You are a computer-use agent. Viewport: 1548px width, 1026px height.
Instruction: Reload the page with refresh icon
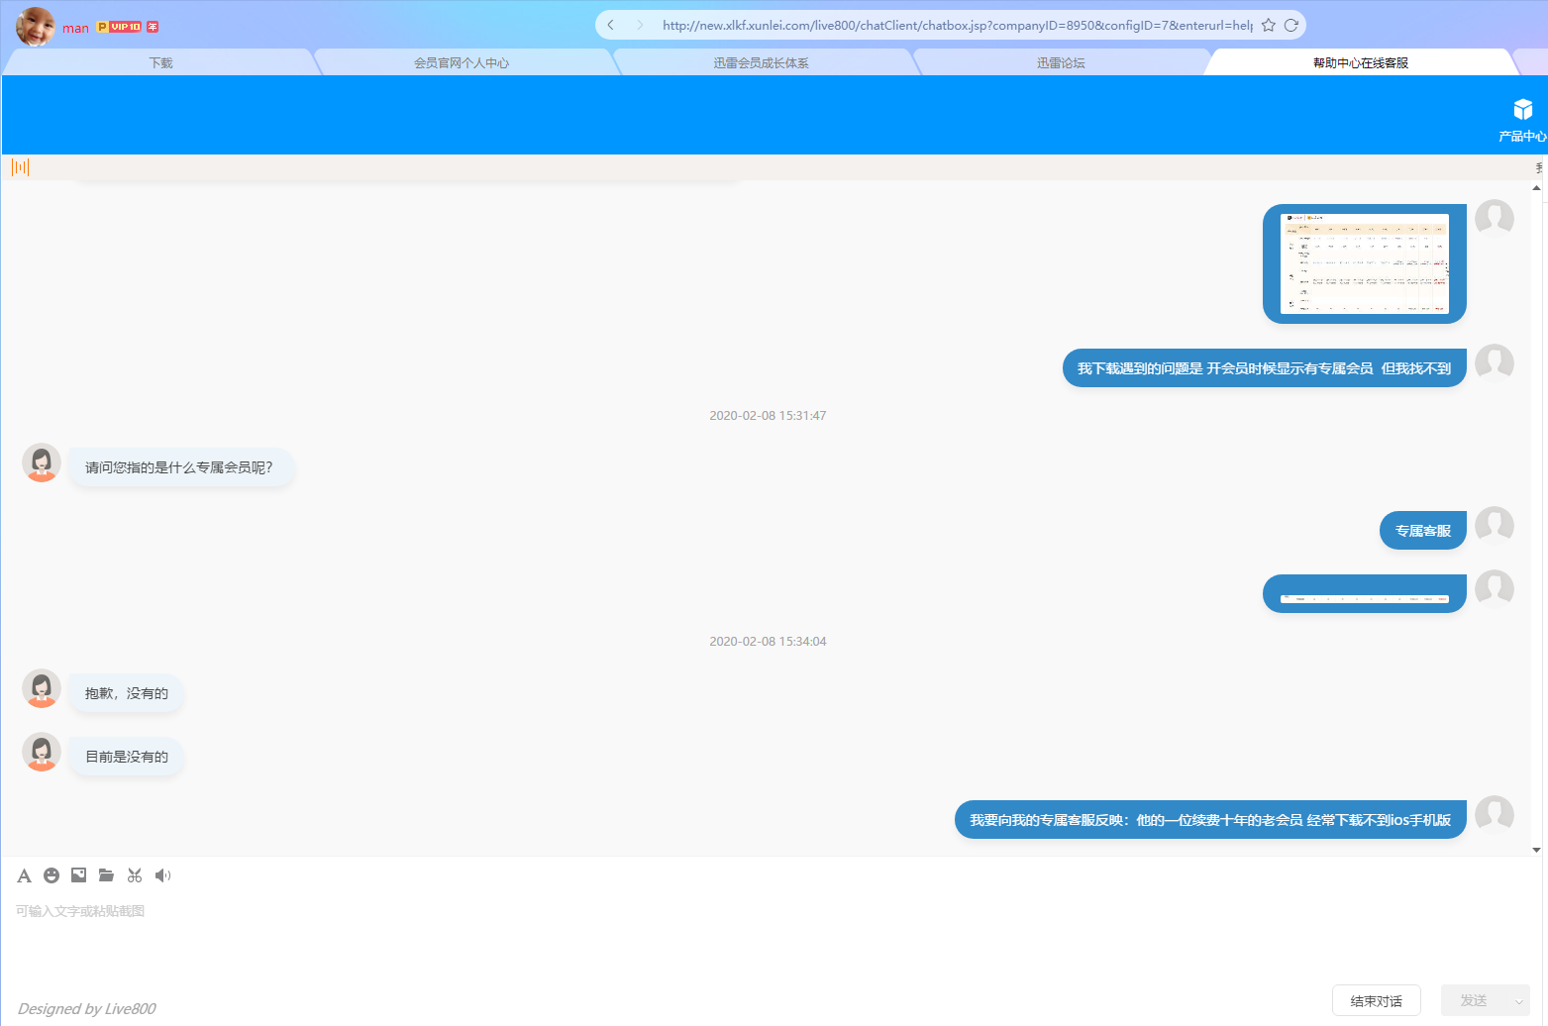(x=1290, y=25)
